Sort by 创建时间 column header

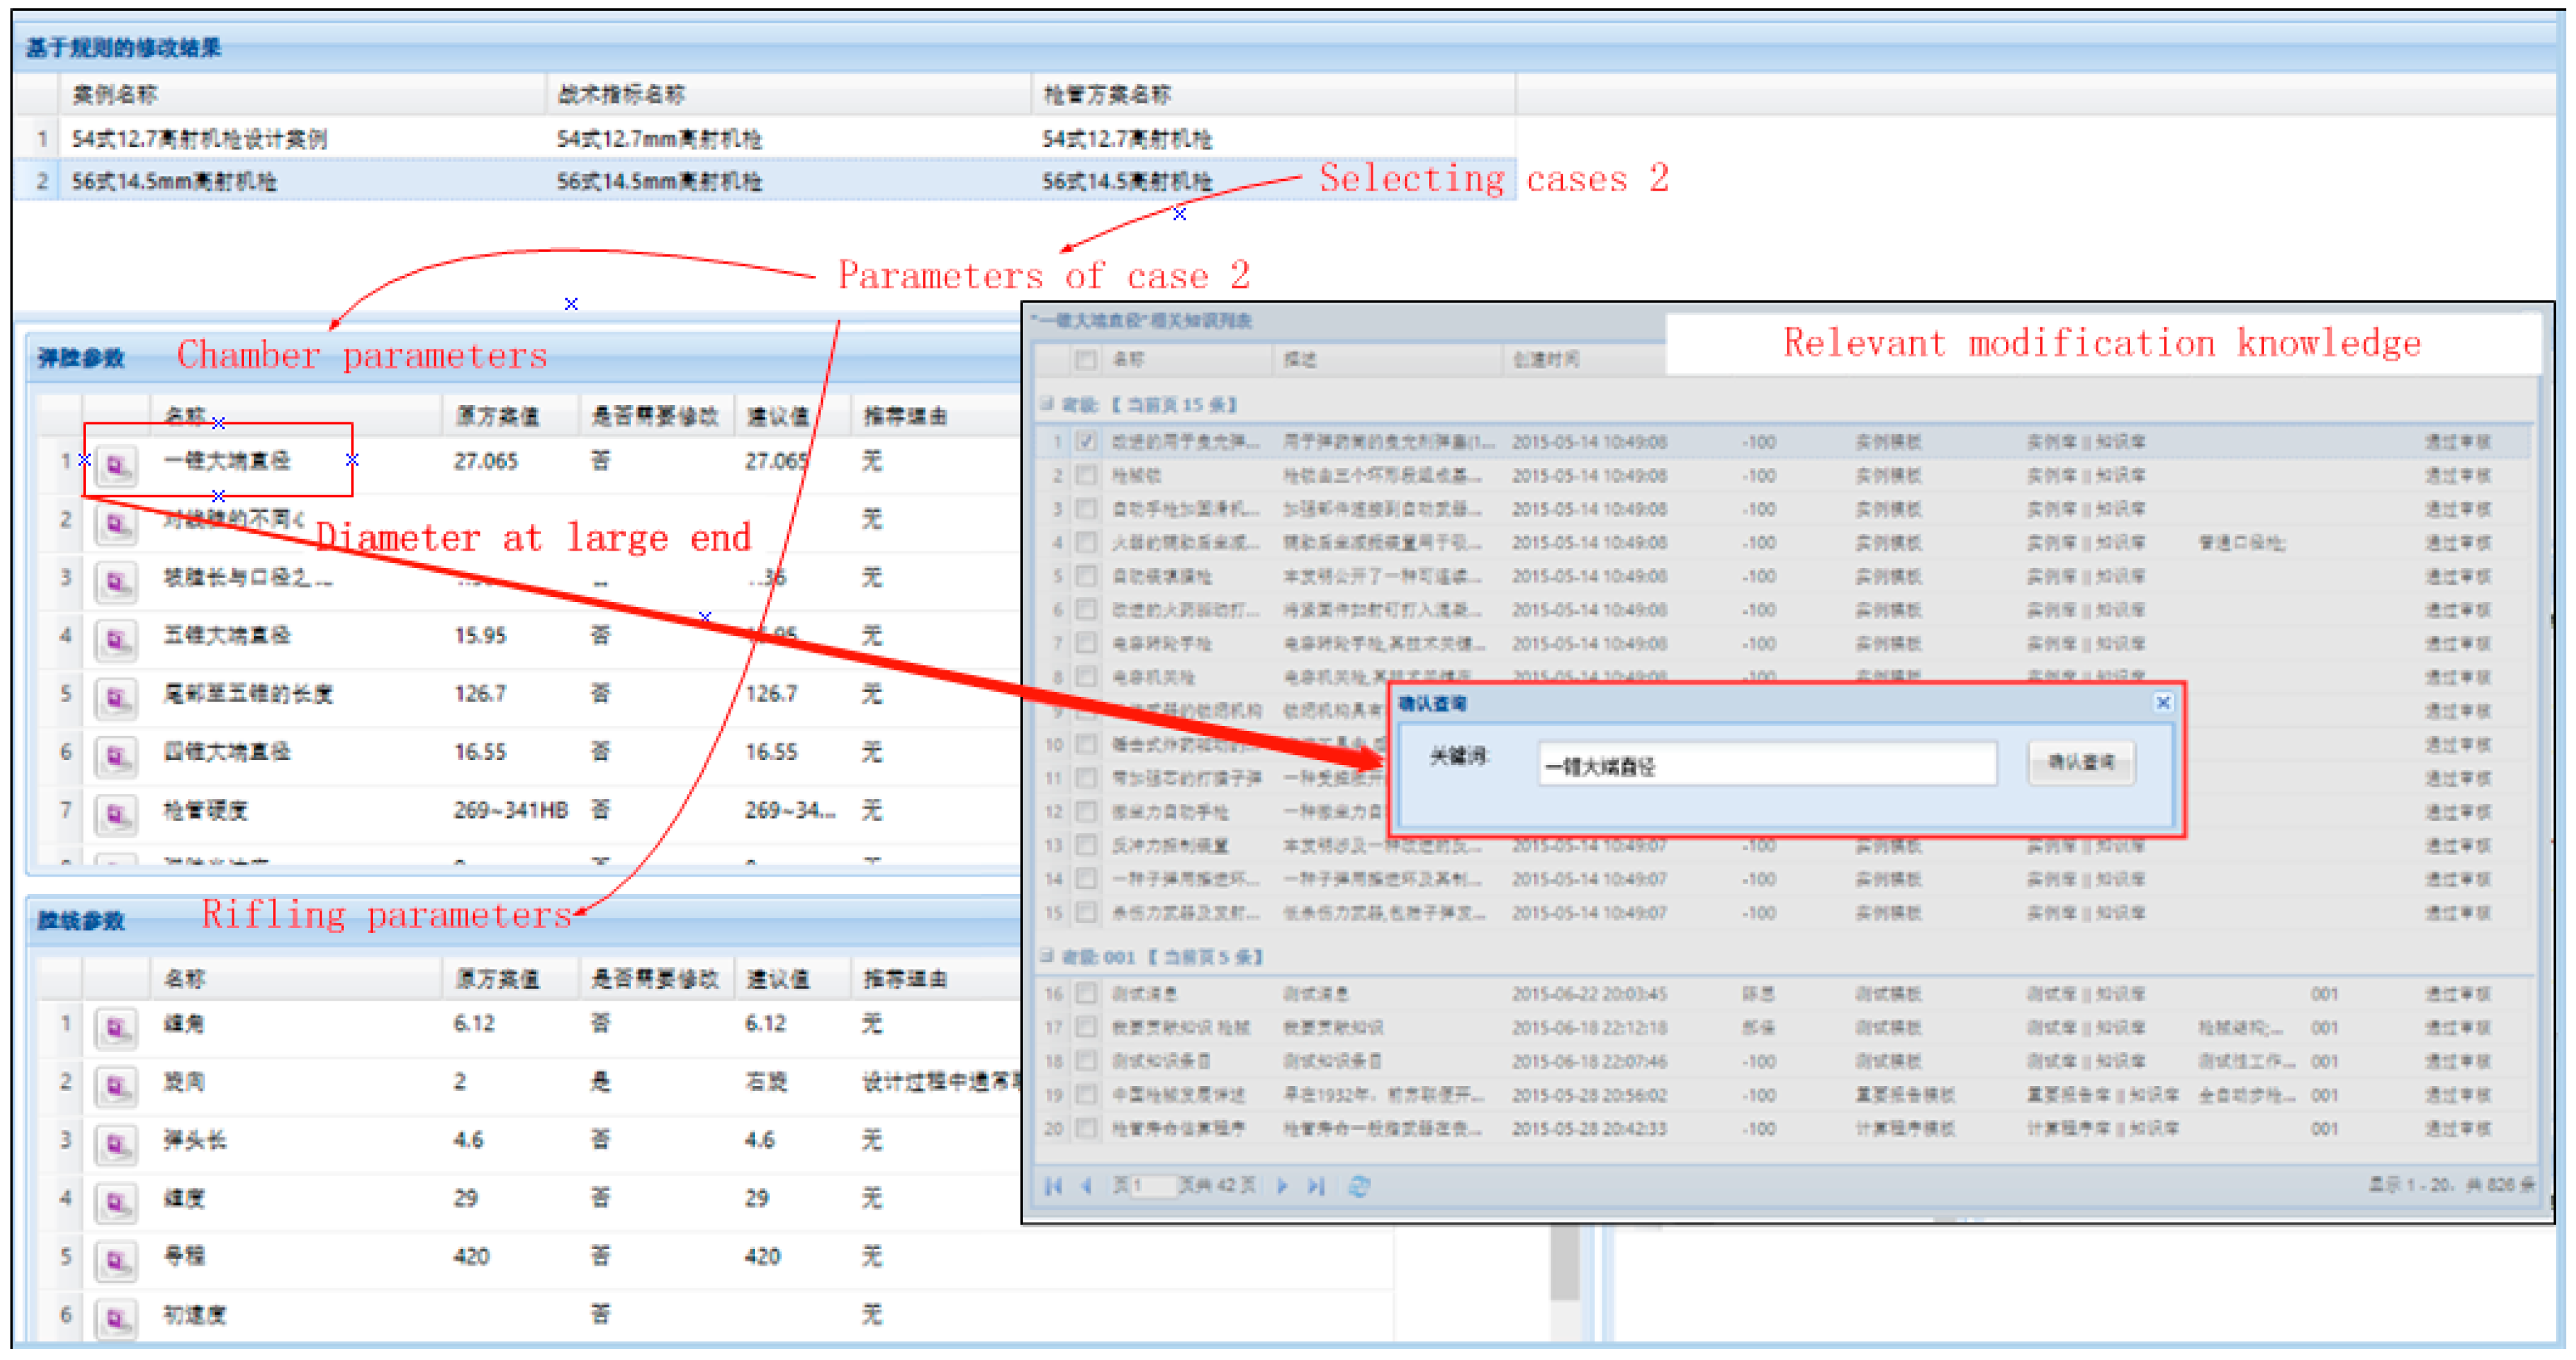tap(1546, 359)
